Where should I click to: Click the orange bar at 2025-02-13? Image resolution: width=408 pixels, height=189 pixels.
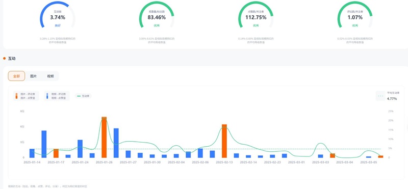224,141
